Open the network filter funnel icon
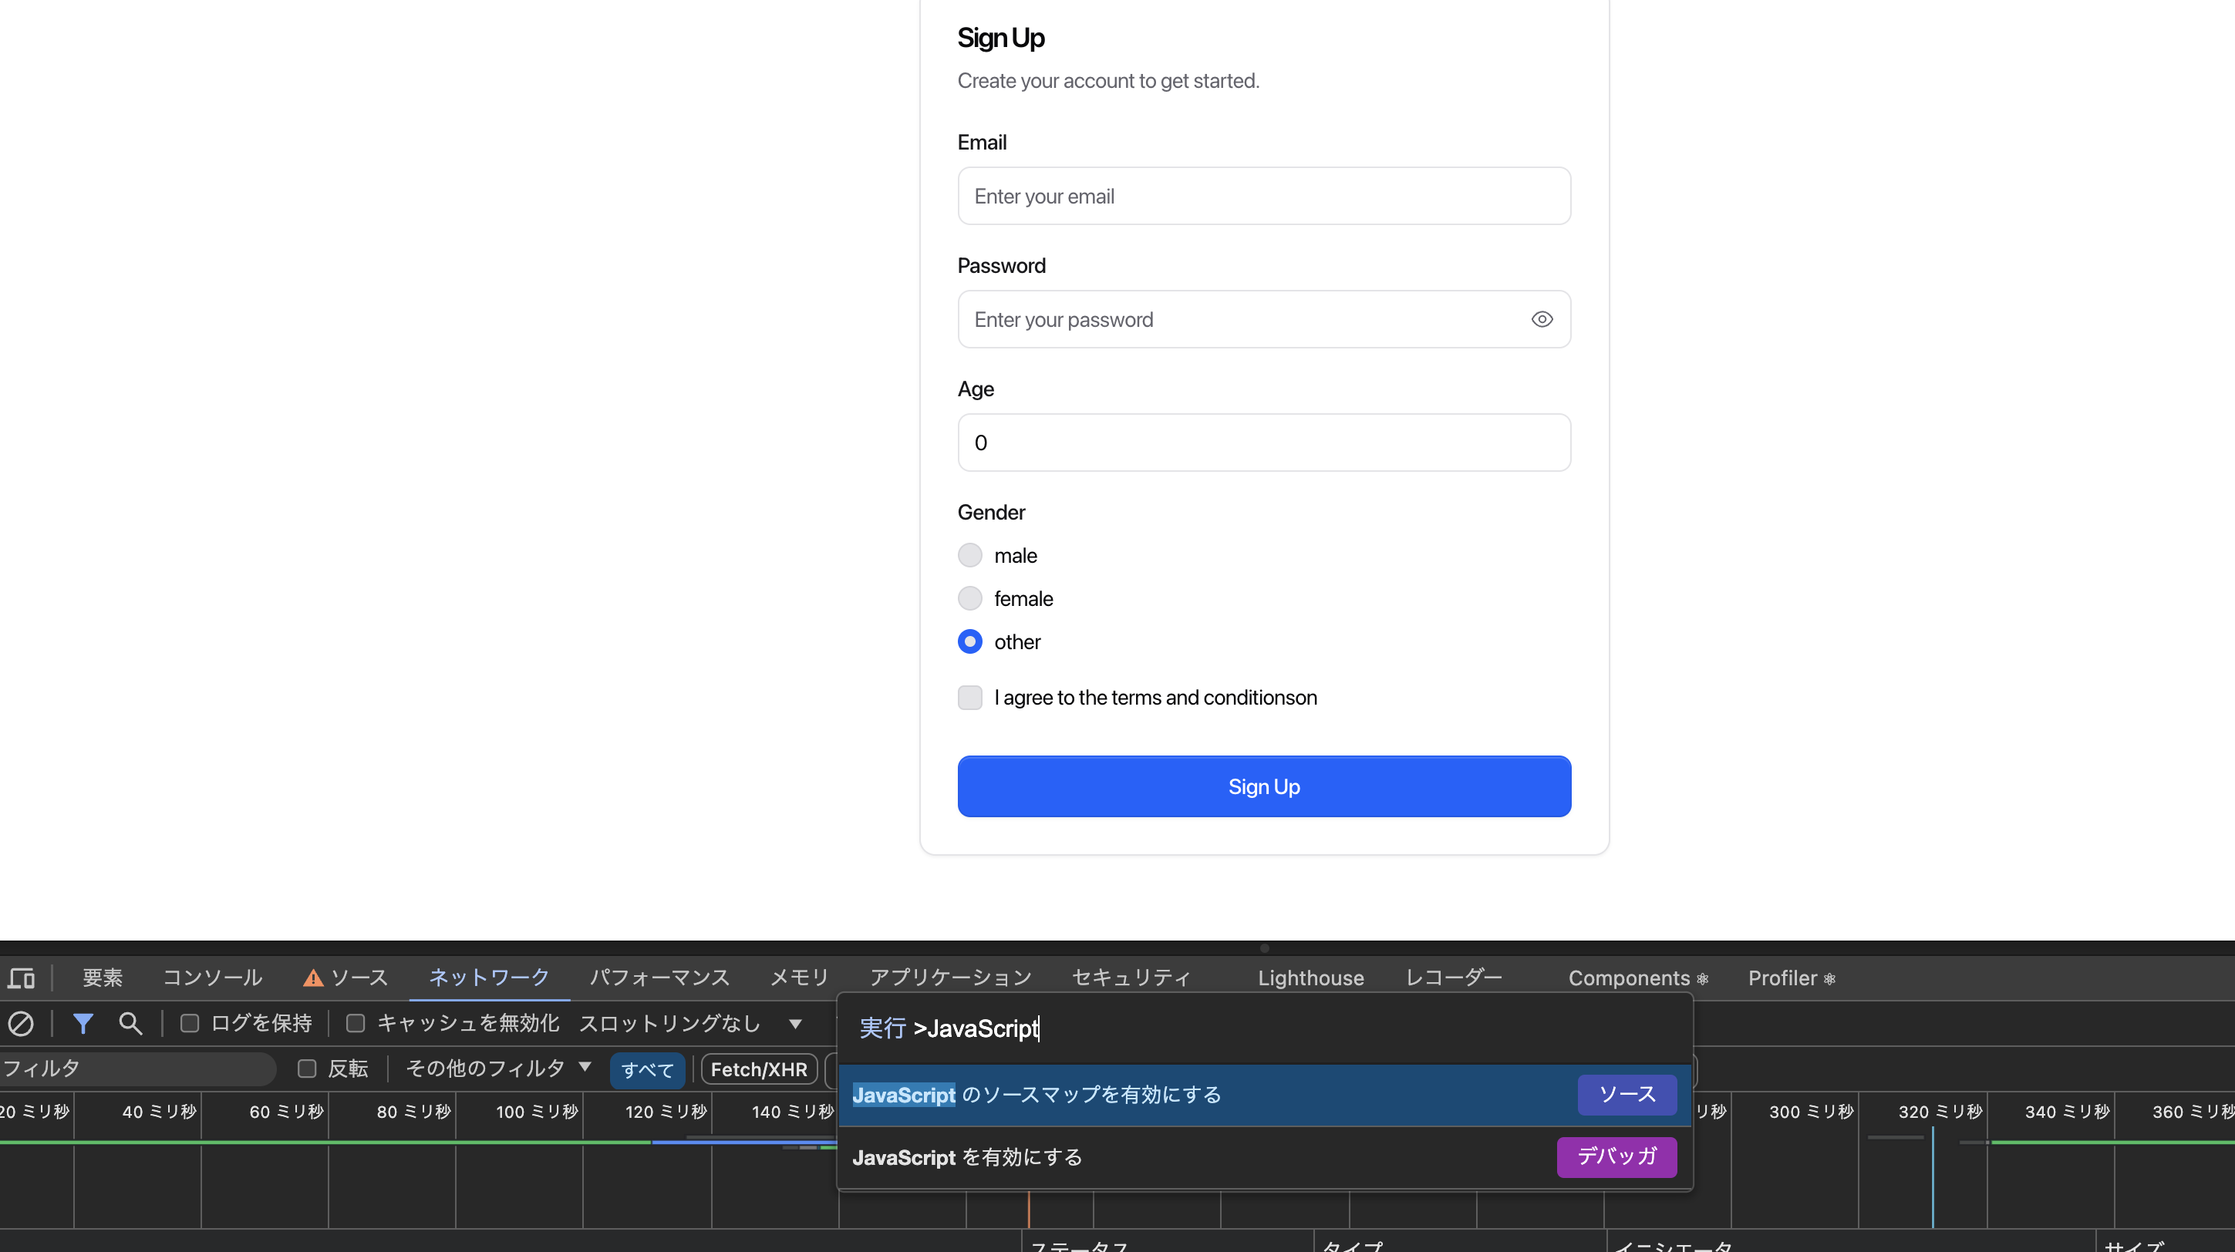2235x1252 pixels. 83,1024
